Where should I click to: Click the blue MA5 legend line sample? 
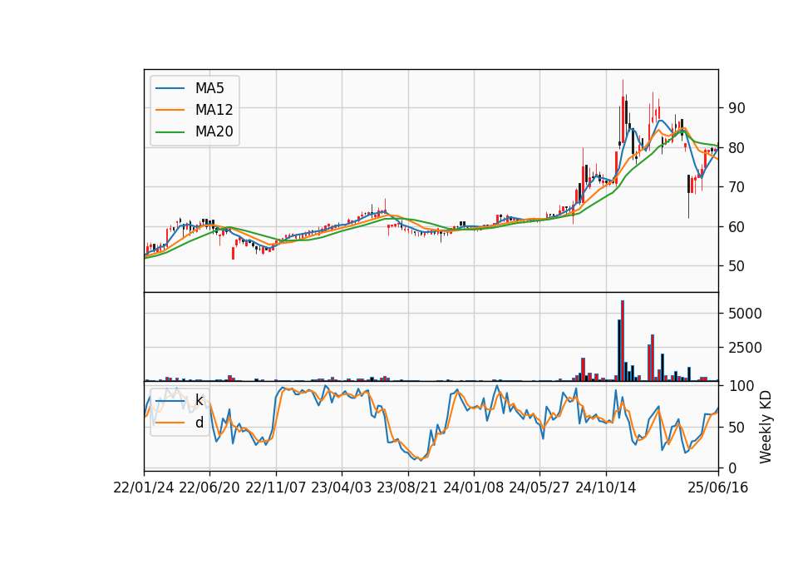[170, 88]
